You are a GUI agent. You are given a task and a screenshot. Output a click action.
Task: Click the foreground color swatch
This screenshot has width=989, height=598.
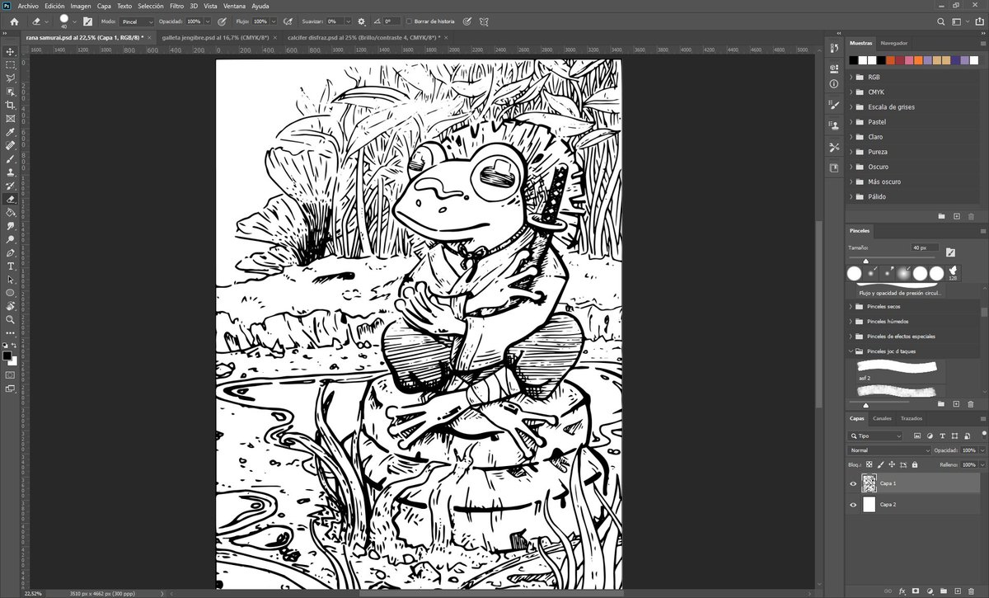tap(7, 356)
